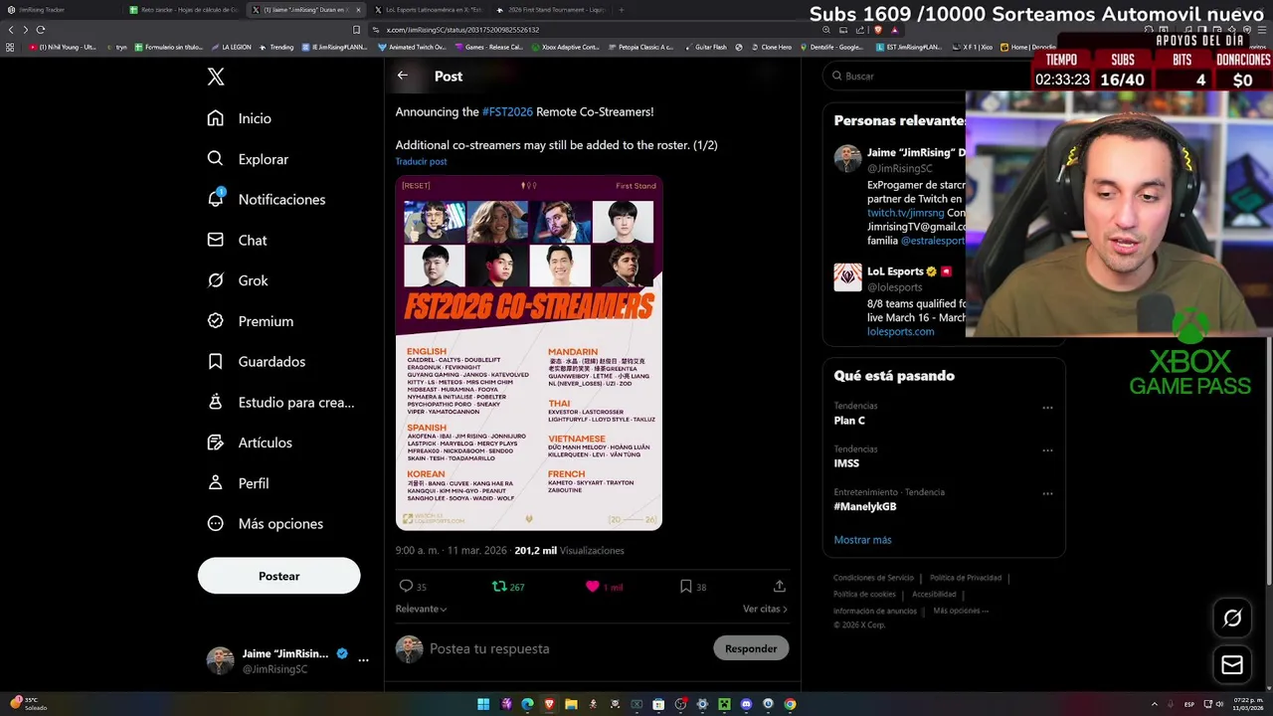
Task: Select the IMSS trending topic
Action: (x=846, y=463)
